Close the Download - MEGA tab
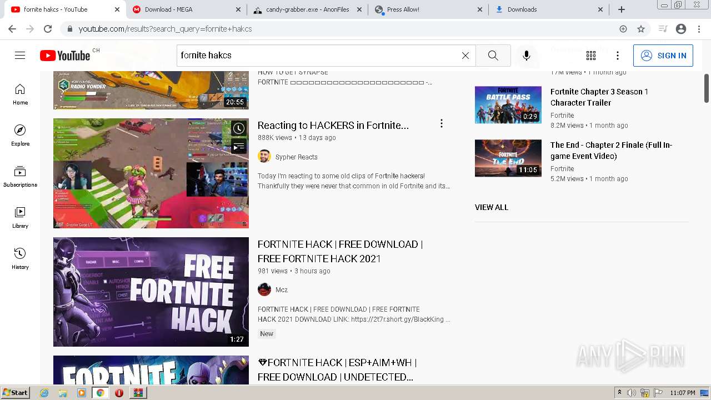711x400 pixels. pos(238,9)
